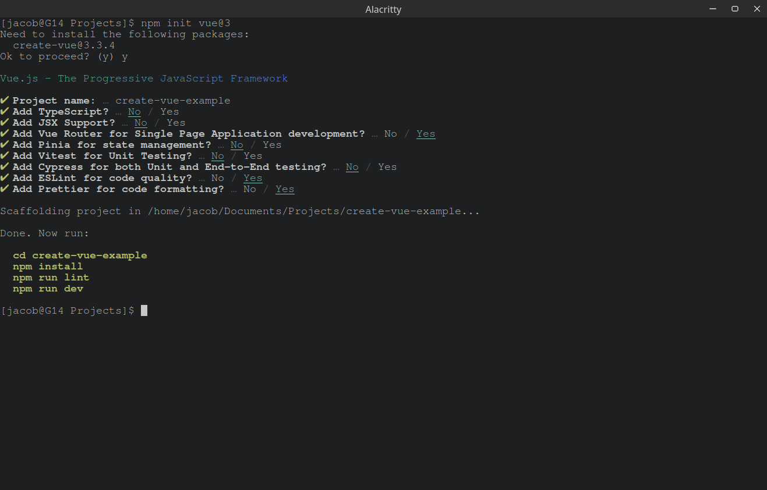
Task: Click the "npm run dev" command line
Action: click(48, 289)
